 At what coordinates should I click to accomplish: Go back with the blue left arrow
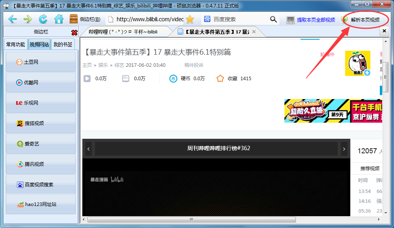coord(12,19)
